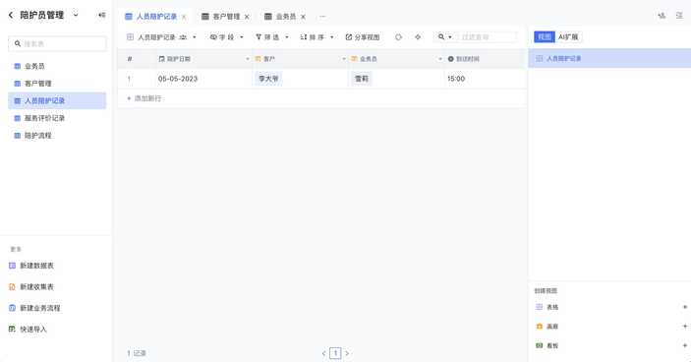Click the diamond settings icon in toolbar

418,37
